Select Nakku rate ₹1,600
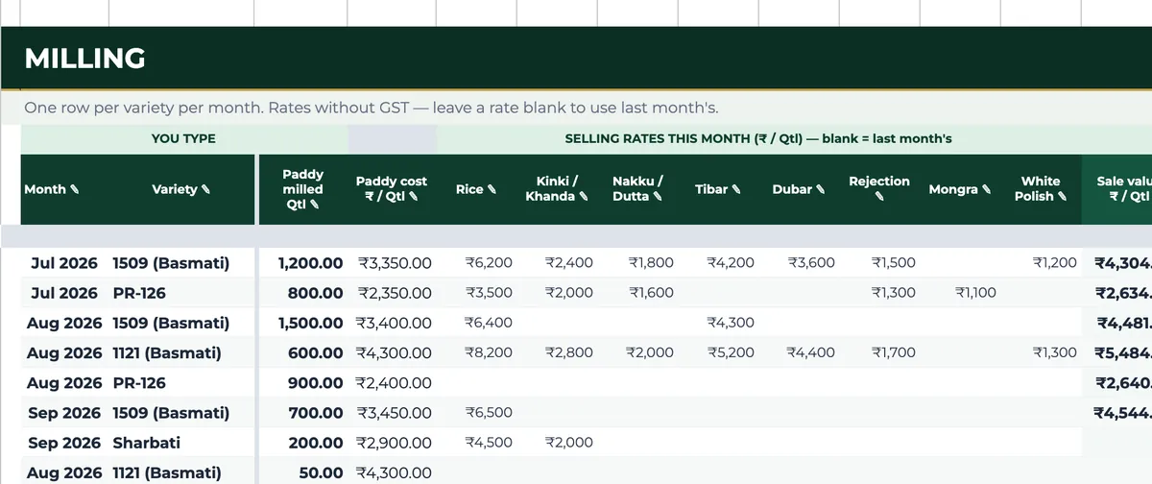 click(651, 293)
